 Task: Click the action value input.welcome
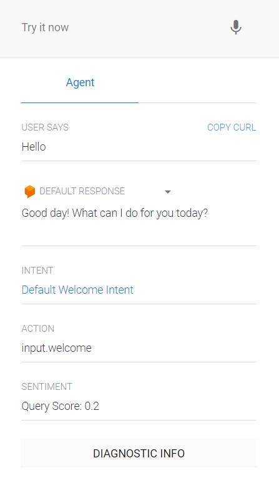click(57, 348)
